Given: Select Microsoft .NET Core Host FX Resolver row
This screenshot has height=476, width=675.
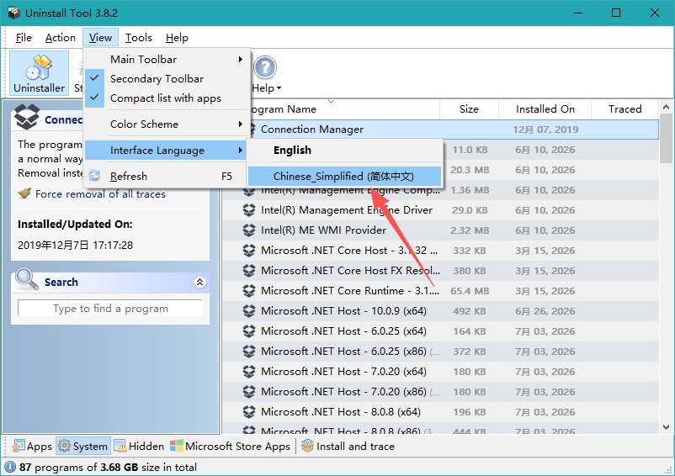Looking at the screenshot, I should click(x=440, y=271).
